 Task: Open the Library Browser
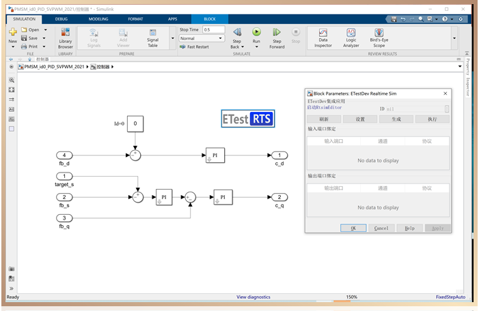[66, 38]
